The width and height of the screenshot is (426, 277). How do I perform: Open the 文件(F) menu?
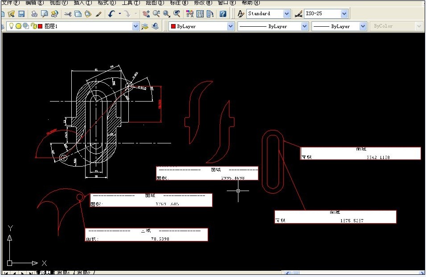[x=10, y=3]
